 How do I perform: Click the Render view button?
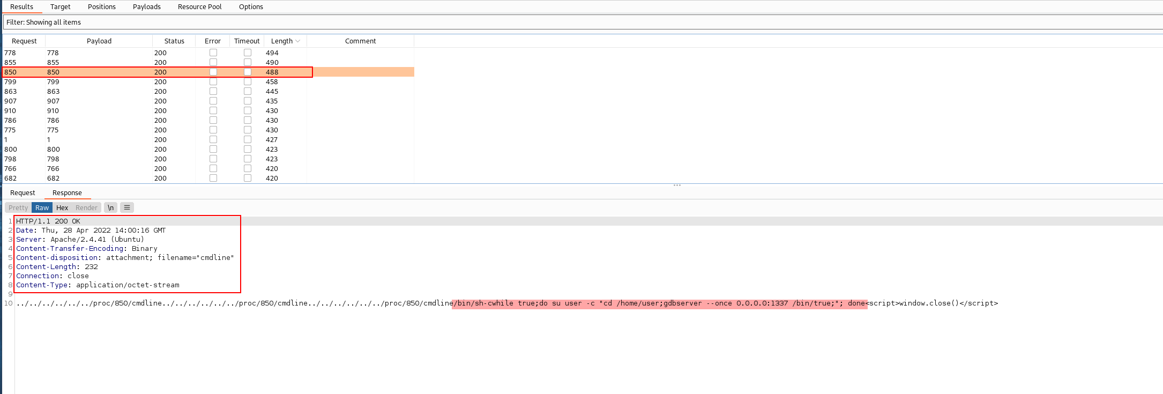86,207
